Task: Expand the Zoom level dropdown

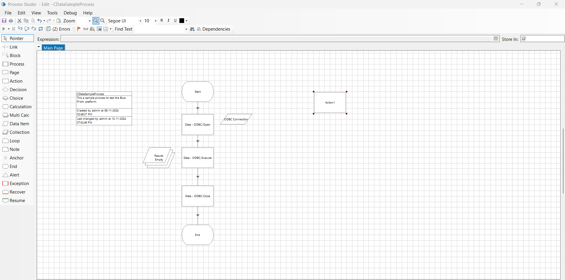Action: 90,21
